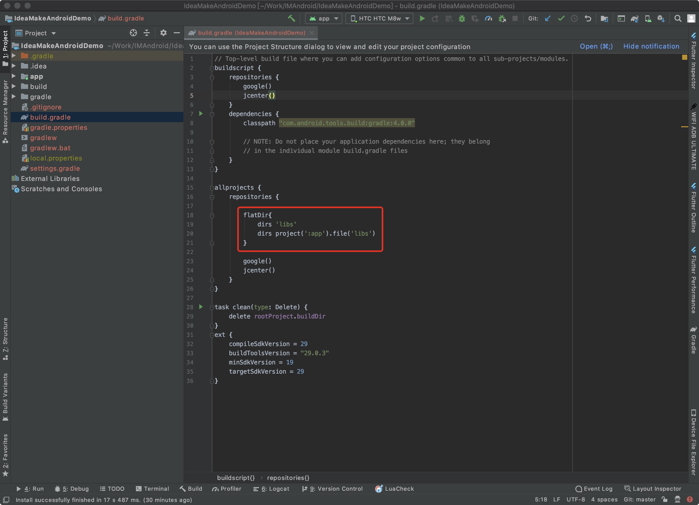This screenshot has width=699, height=505.
Task: Open HTC HTC M8w device dropdown
Action: [x=379, y=18]
